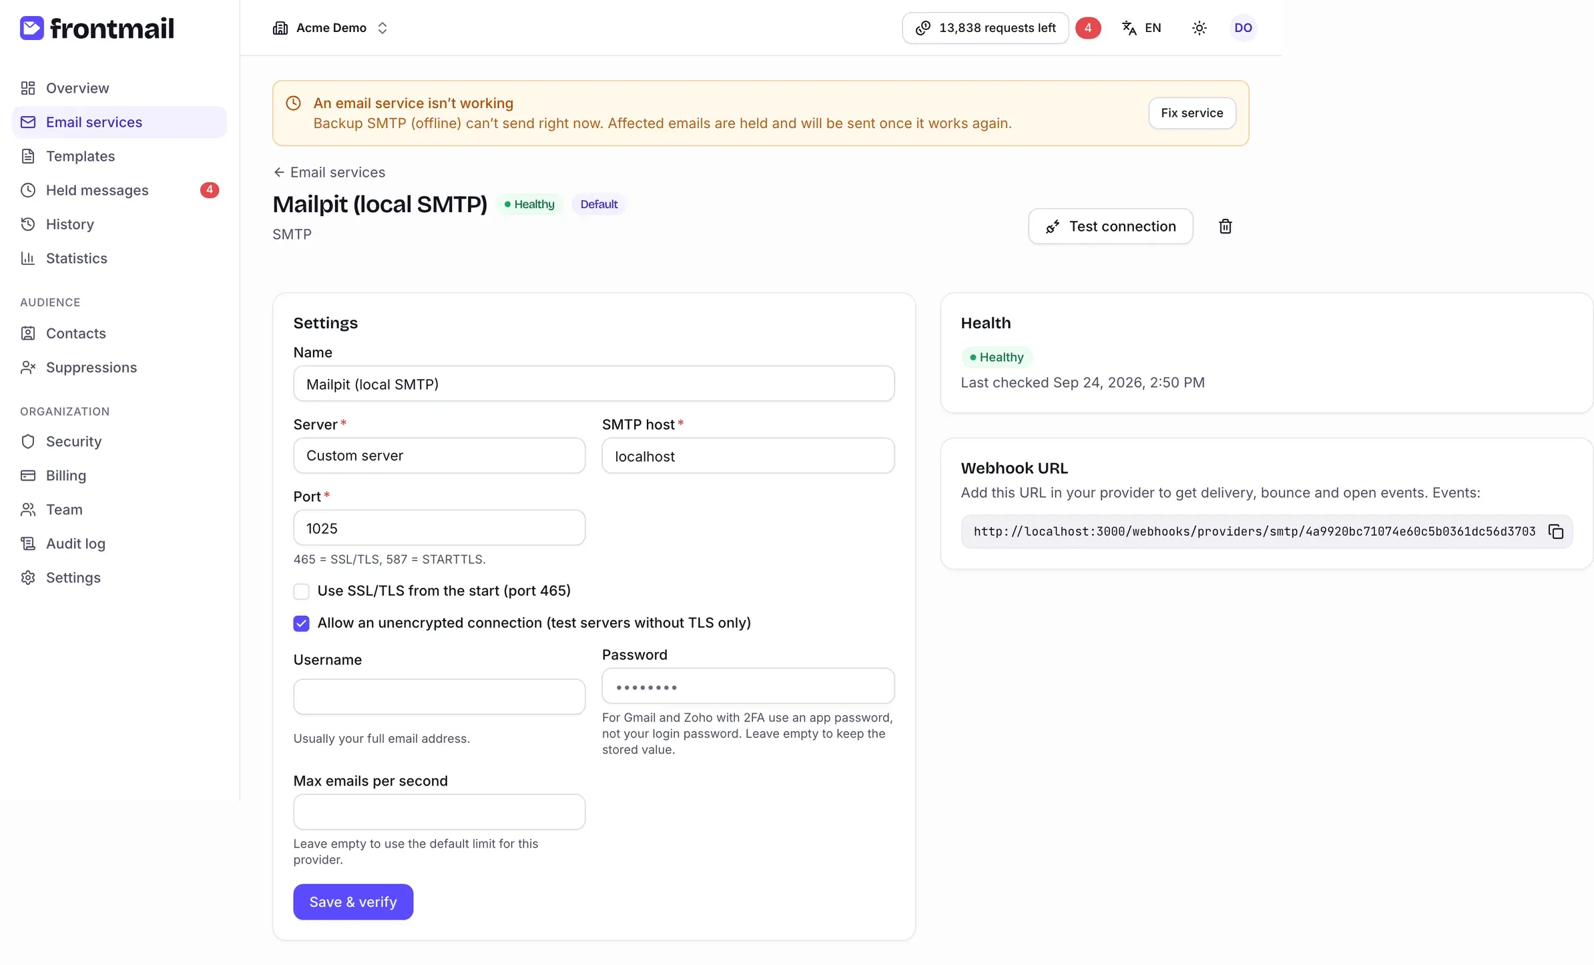
Task: Click Test connection button
Action: point(1111,226)
